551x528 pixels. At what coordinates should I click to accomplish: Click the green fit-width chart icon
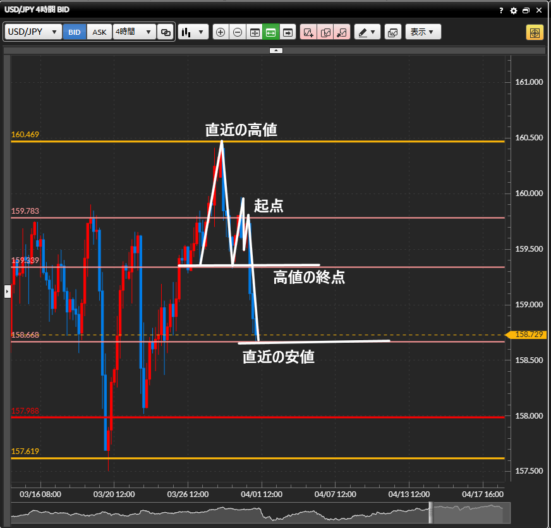pyautogui.click(x=271, y=32)
